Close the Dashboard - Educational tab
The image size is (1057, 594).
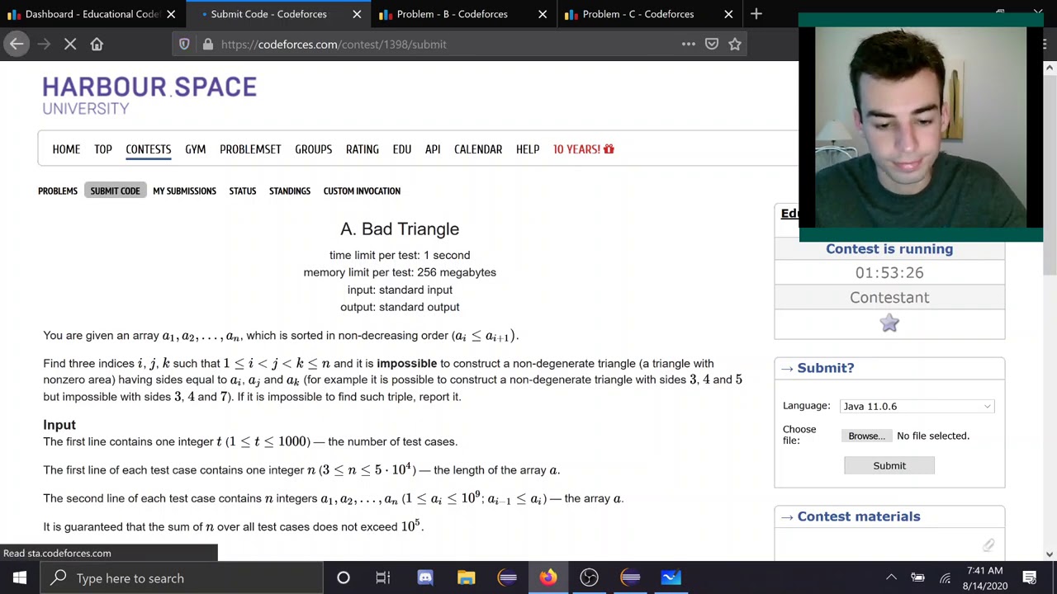171,14
